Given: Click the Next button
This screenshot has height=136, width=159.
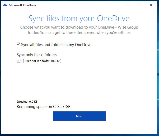Looking at the screenshot, I should point(79,116).
